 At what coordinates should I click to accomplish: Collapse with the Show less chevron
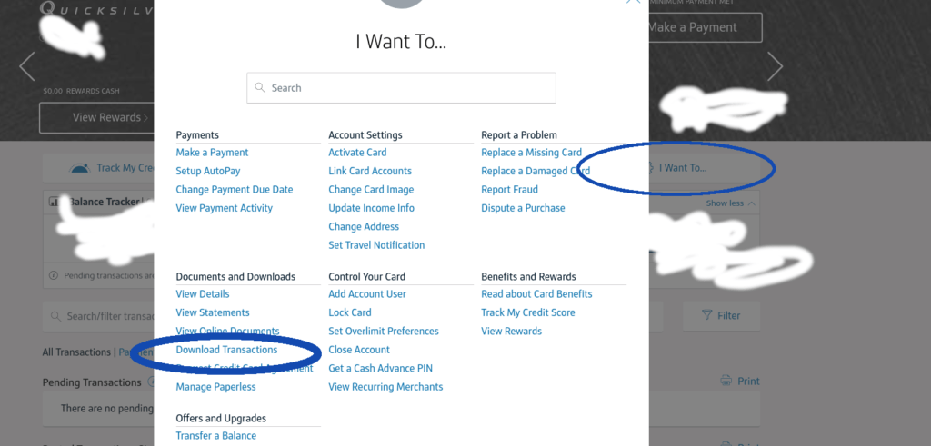coord(752,203)
